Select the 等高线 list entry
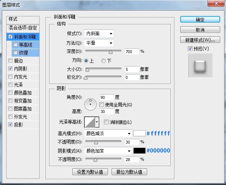Screen dimensions: 226x185 tap(25, 45)
